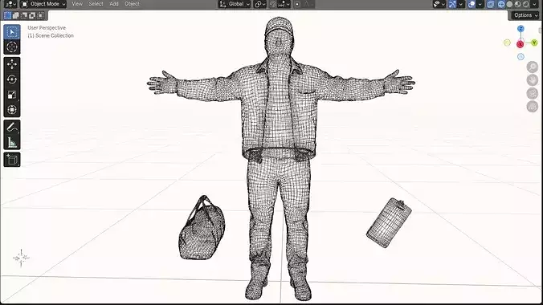The height and width of the screenshot is (305, 543).
Task: Open the Select menu
Action: (96, 4)
